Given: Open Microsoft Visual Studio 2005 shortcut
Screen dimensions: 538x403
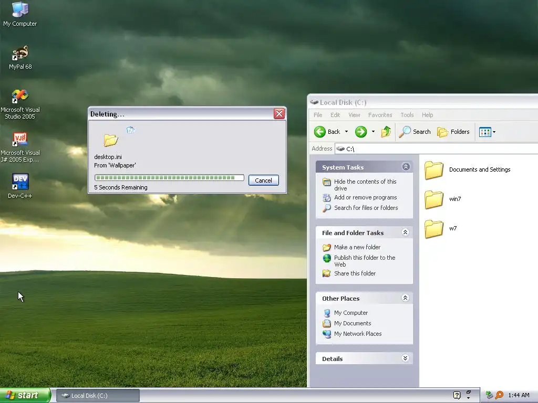Looking at the screenshot, I should (x=20, y=104).
